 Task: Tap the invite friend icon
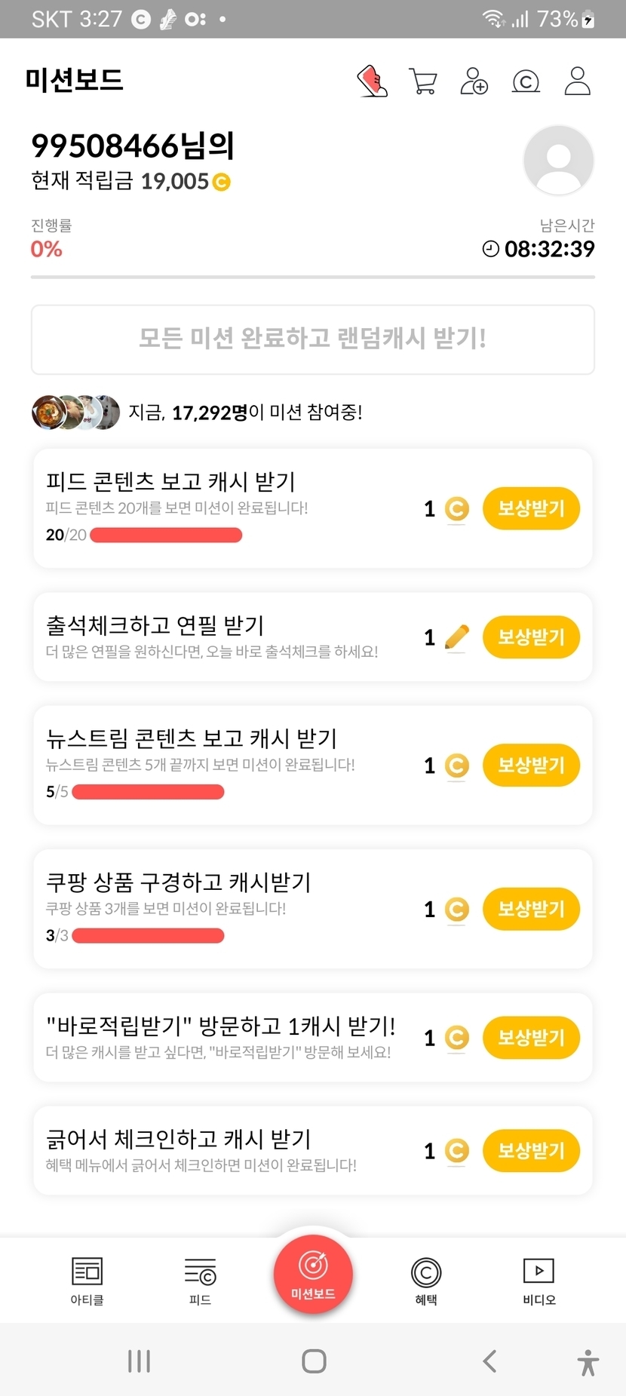(474, 81)
